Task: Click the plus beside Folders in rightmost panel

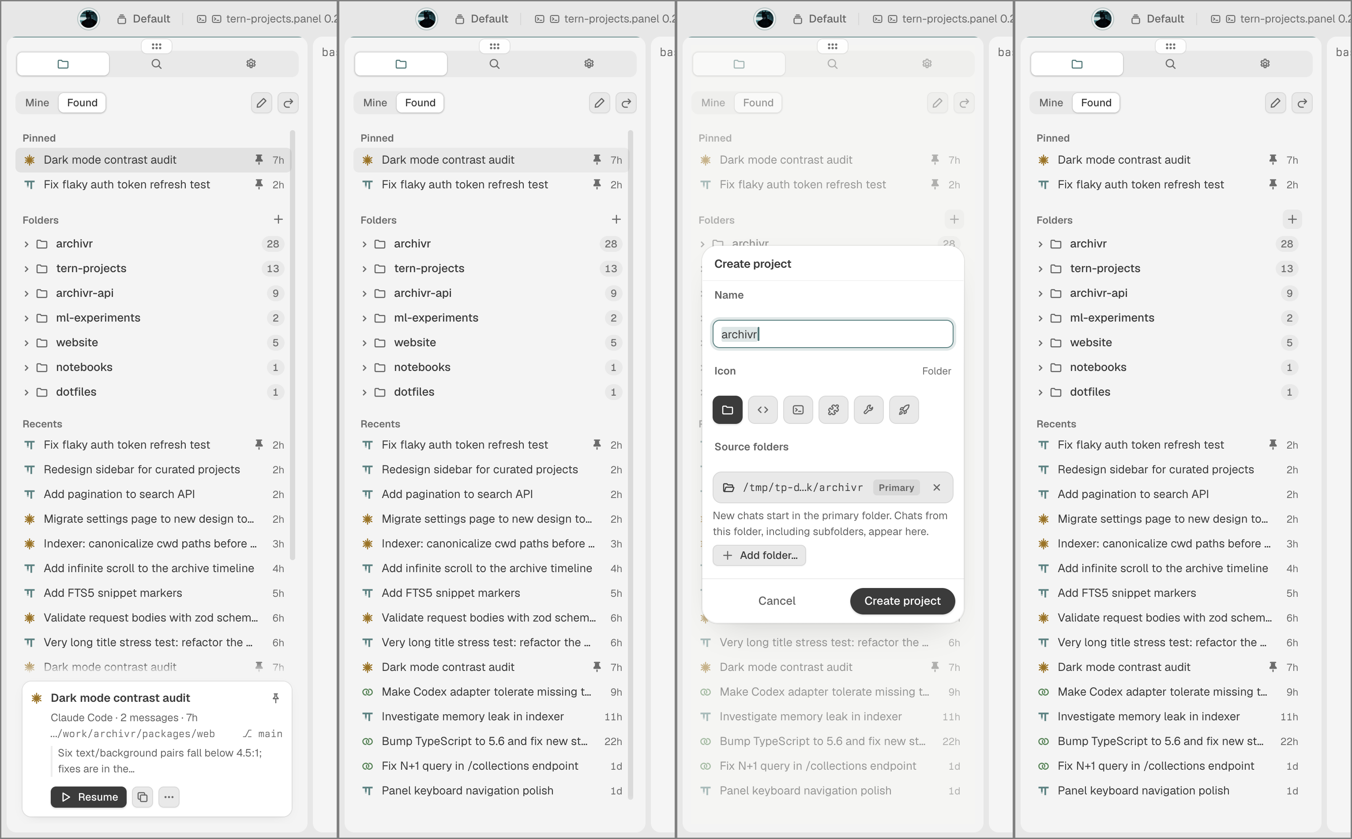Action: pyautogui.click(x=1292, y=219)
